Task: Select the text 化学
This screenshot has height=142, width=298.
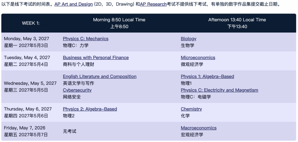Action: click(185, 116)
